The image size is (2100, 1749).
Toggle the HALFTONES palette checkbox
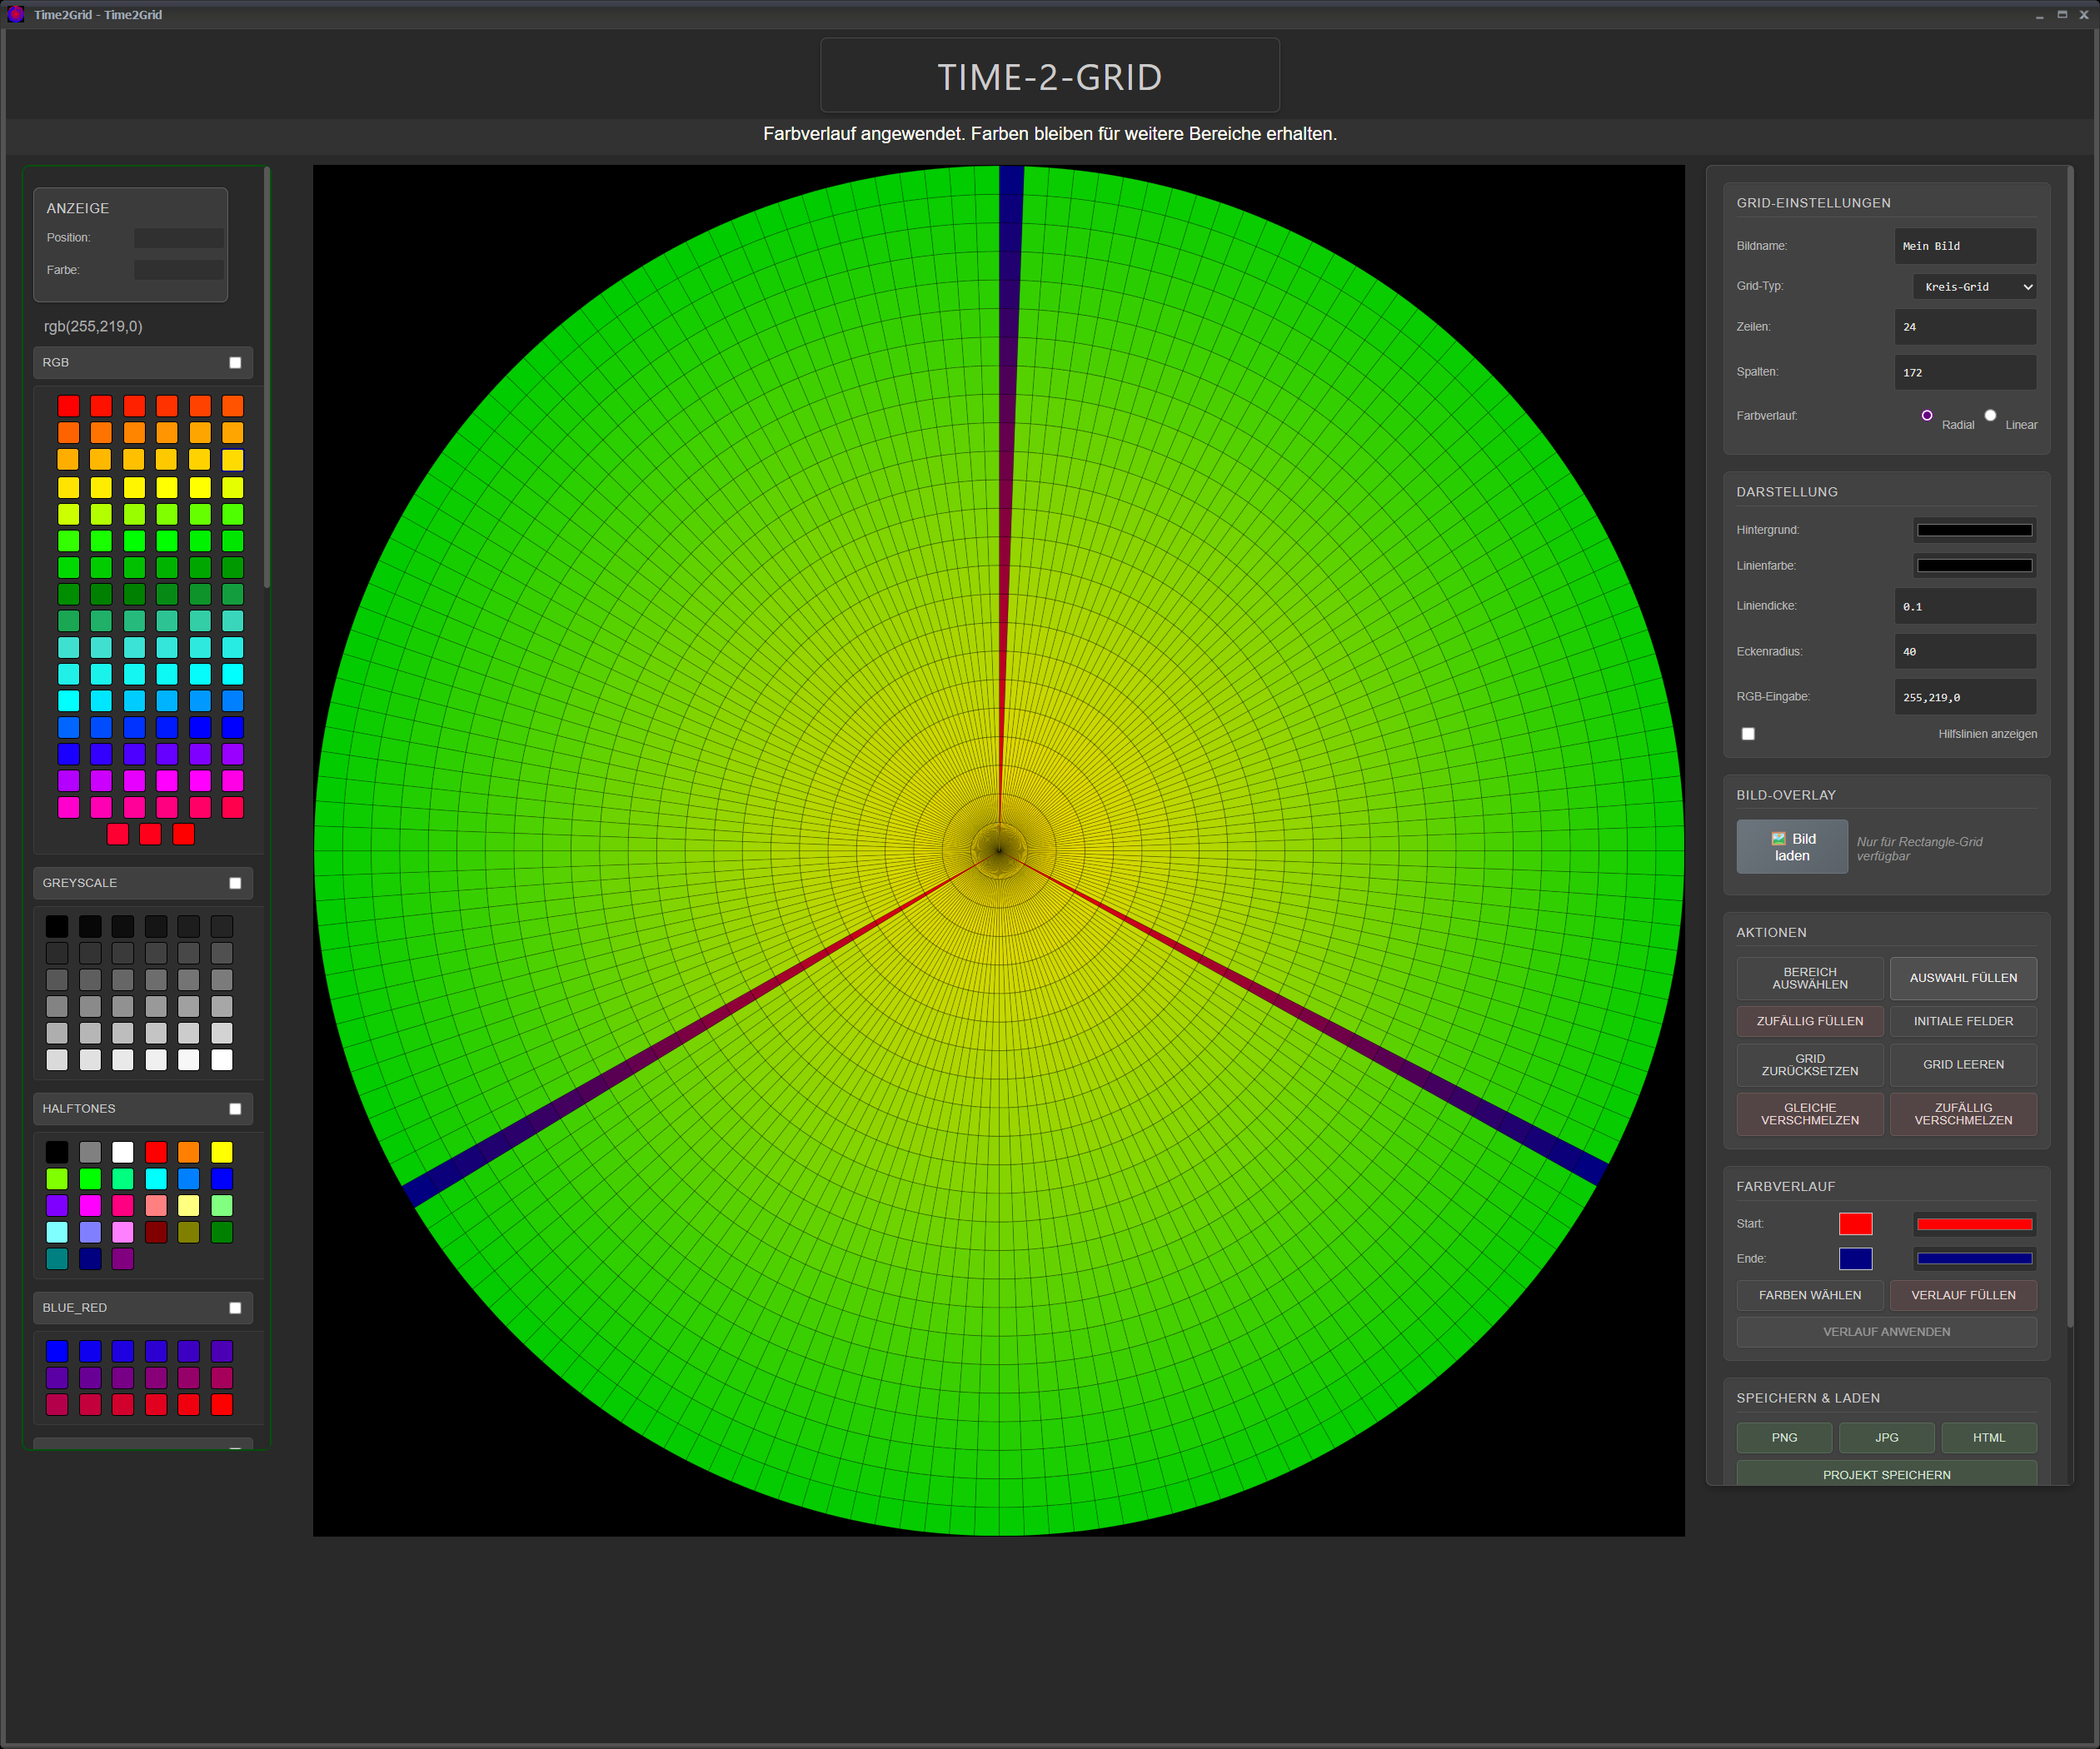click(235, 1108)
